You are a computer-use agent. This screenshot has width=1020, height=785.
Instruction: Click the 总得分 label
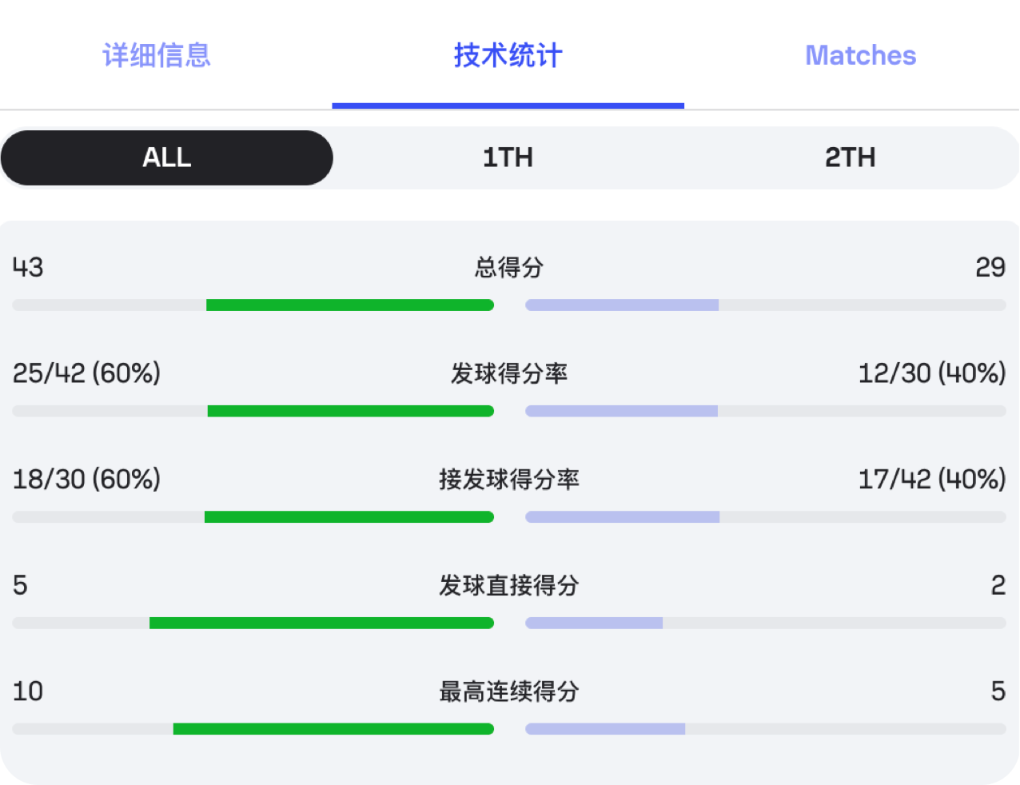[508, 267]
